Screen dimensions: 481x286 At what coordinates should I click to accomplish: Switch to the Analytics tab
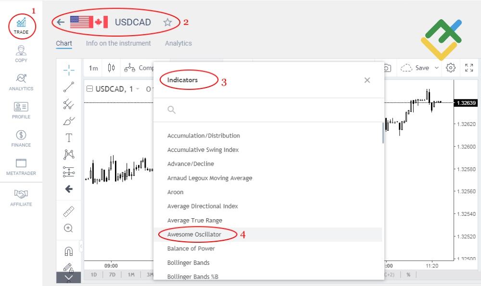(x=178, y=43)
